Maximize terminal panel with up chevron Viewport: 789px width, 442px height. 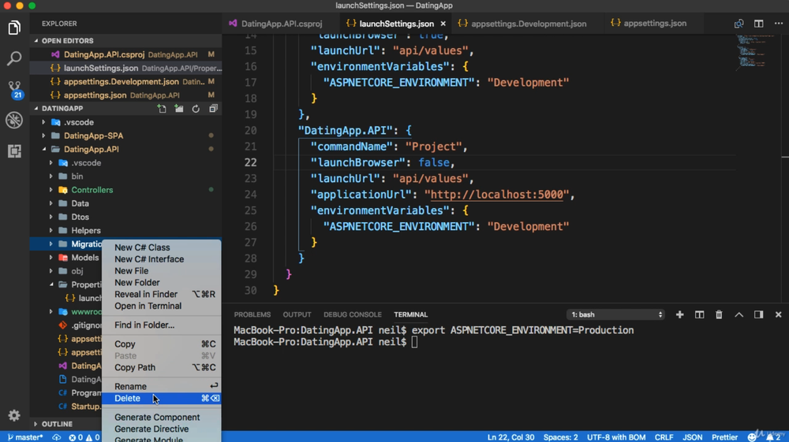(x=739, y=314)
